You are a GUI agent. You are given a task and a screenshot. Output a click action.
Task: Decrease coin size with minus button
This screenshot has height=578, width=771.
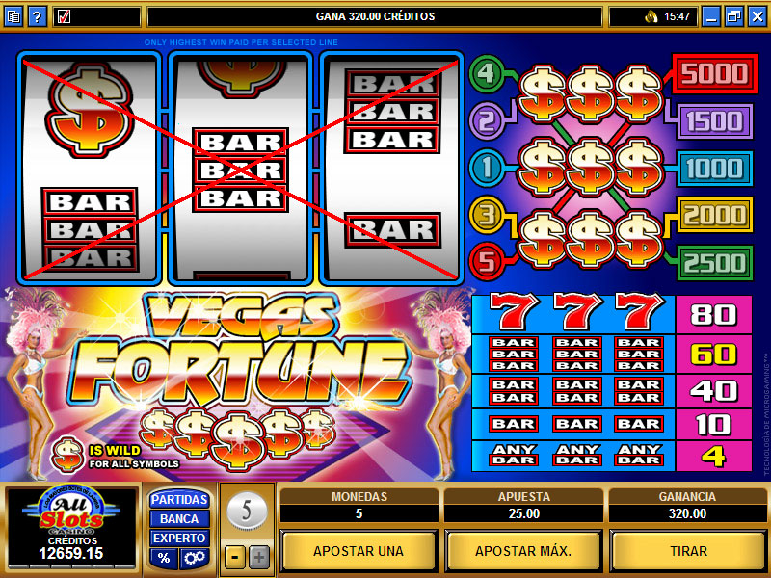click(235, 557)
